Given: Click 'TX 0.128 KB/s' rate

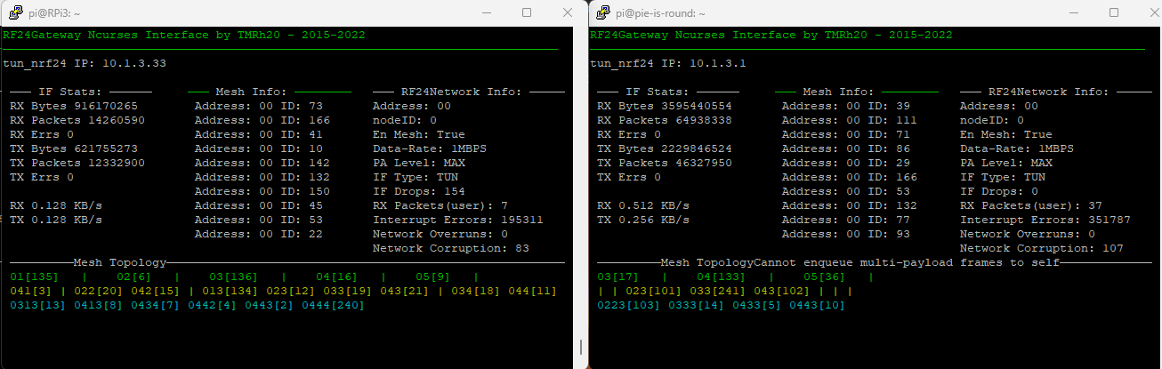Looking at the screenshot, I should tap(56, 220).
